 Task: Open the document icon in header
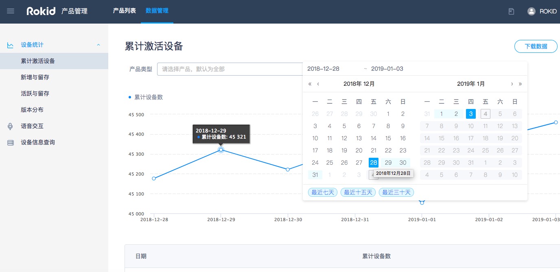(x=511, y=11)
